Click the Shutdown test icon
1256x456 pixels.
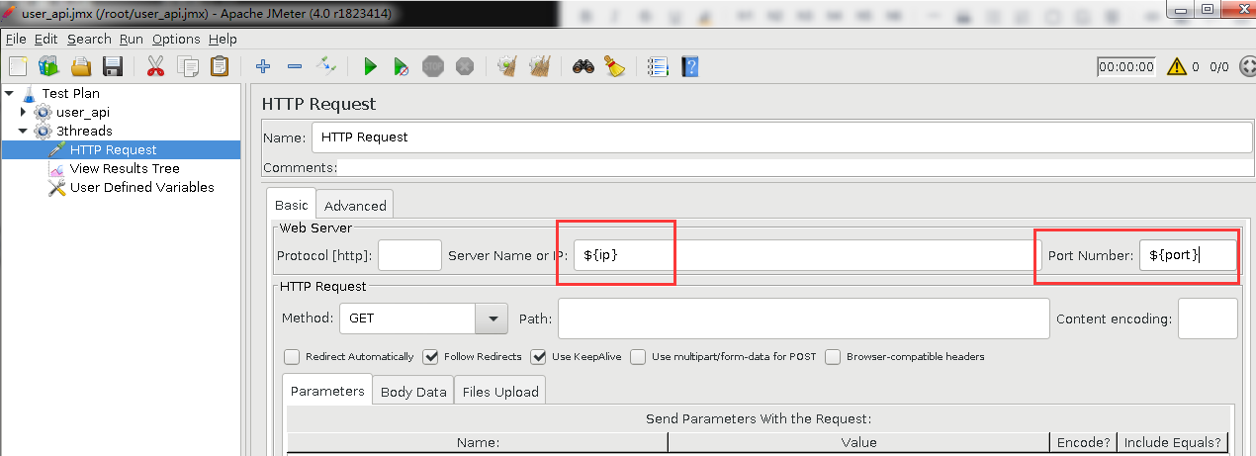coord(465,66)
